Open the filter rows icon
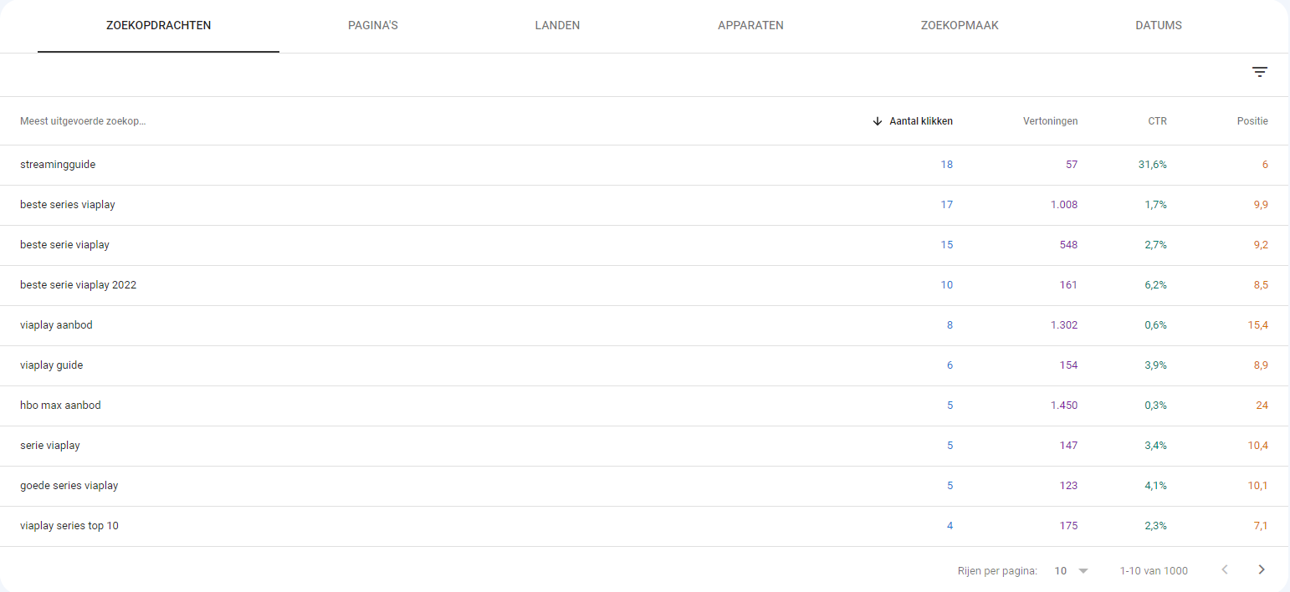Image resolution: width=1290 pixels, height=592 pixels. (1260, 72)
